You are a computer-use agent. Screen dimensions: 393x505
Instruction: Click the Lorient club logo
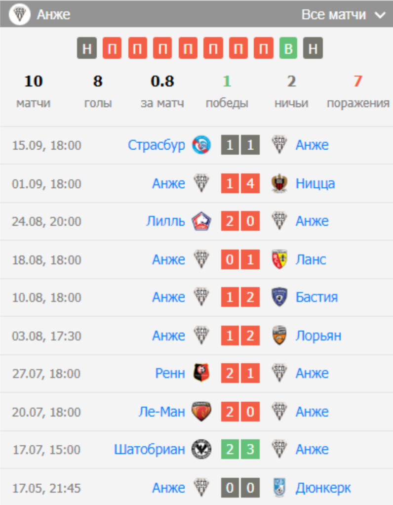click(x=280, y=336)
